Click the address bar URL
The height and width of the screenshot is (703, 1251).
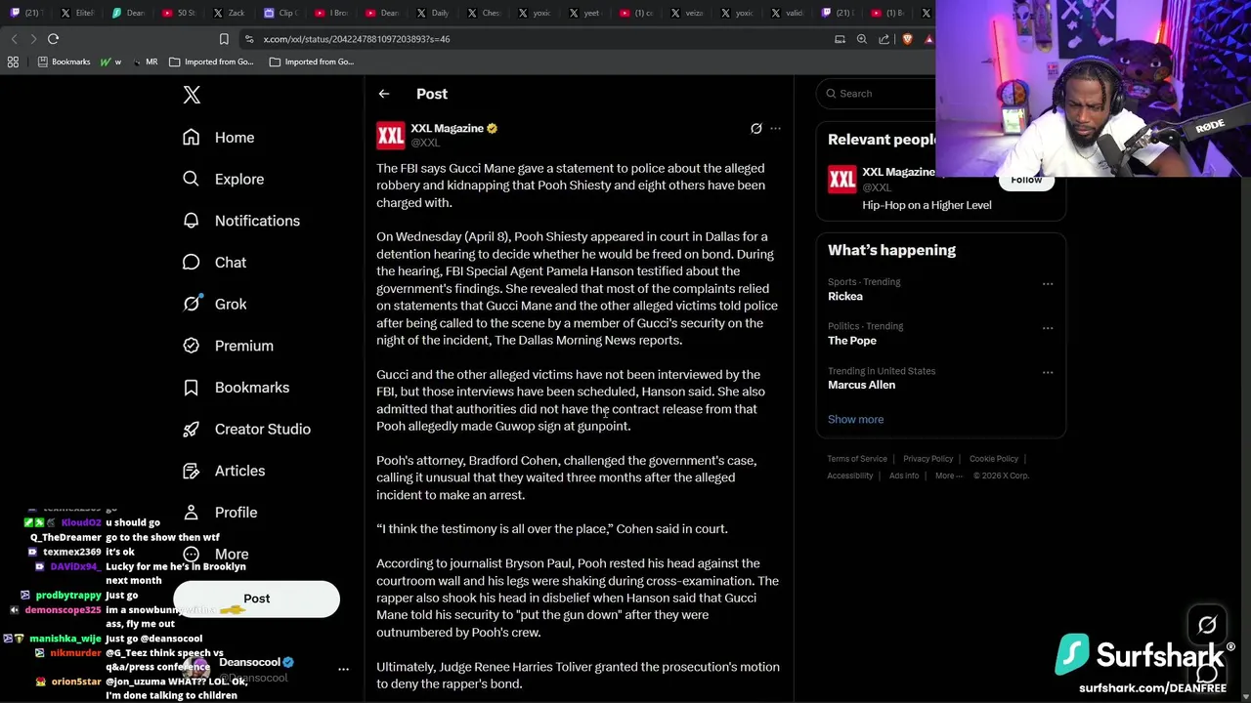coord(356,39)
